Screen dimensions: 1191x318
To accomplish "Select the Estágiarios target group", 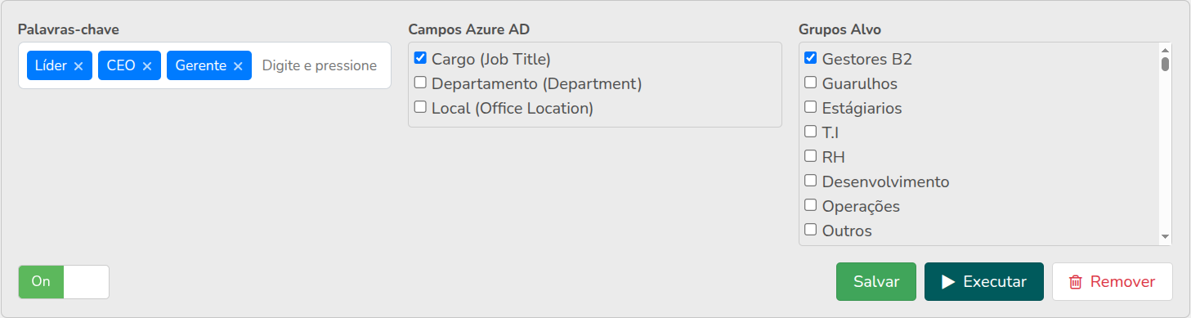I will 811,107.
